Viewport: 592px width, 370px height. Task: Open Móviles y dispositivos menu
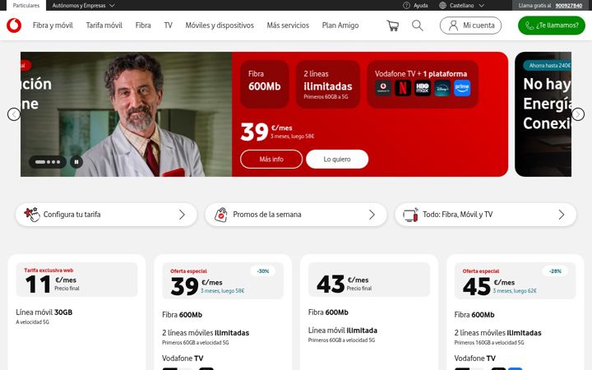pos(220,25)
